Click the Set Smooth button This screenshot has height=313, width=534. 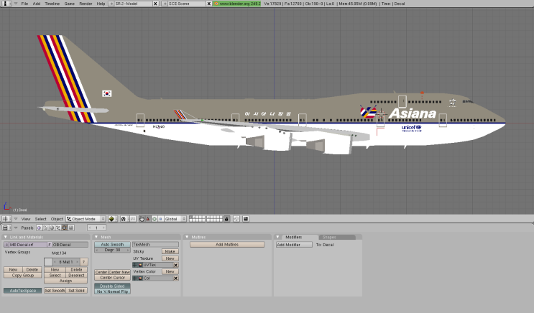(55, 291)
